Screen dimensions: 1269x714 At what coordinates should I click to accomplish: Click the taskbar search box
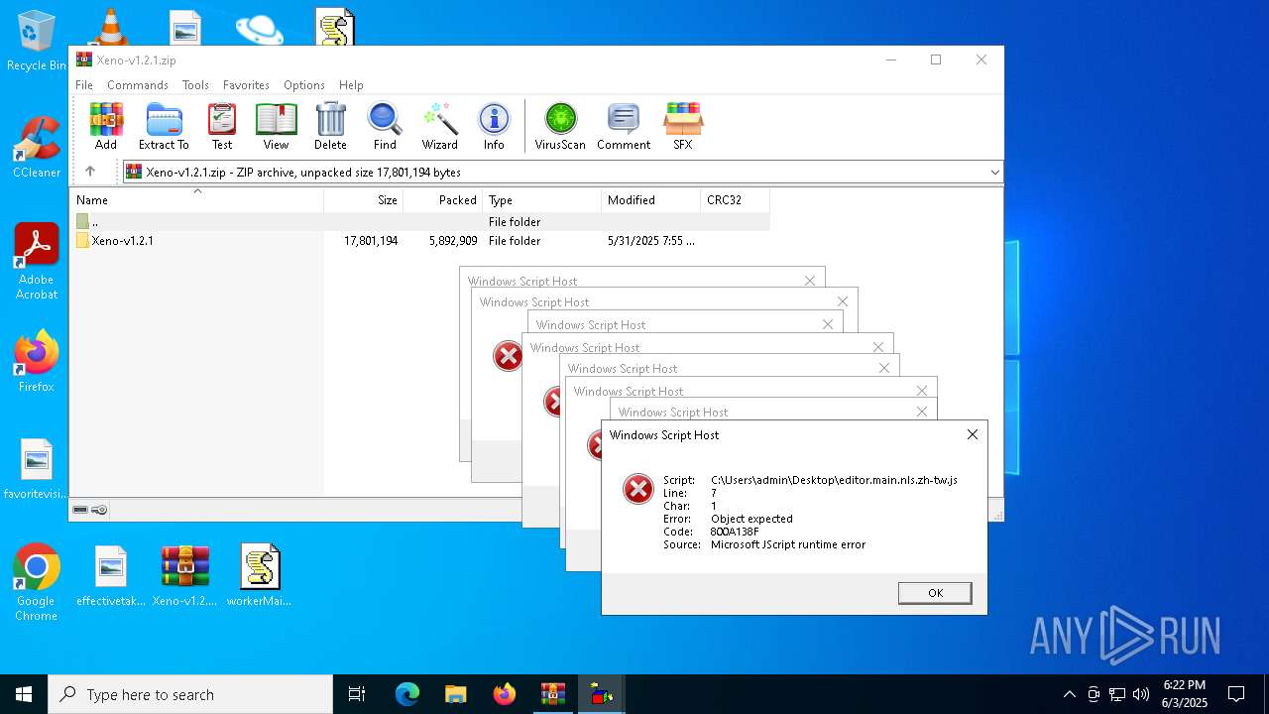click(x=190, y=694)
